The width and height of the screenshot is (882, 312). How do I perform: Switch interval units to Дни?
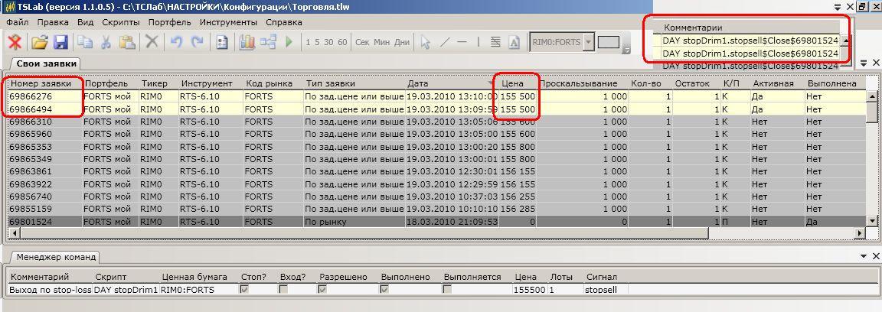(x=402, y=42)
